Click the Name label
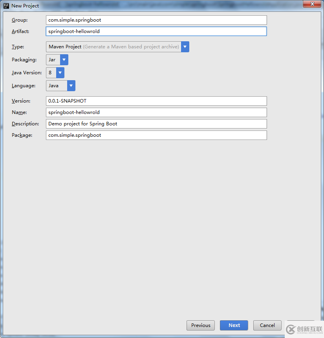This screenshot has width=324, height=338. pos(19,112)
